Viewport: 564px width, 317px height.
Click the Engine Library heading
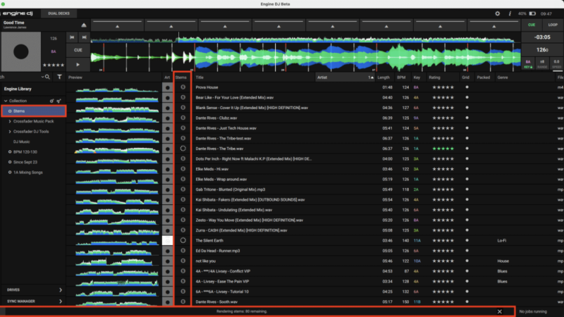18,89
